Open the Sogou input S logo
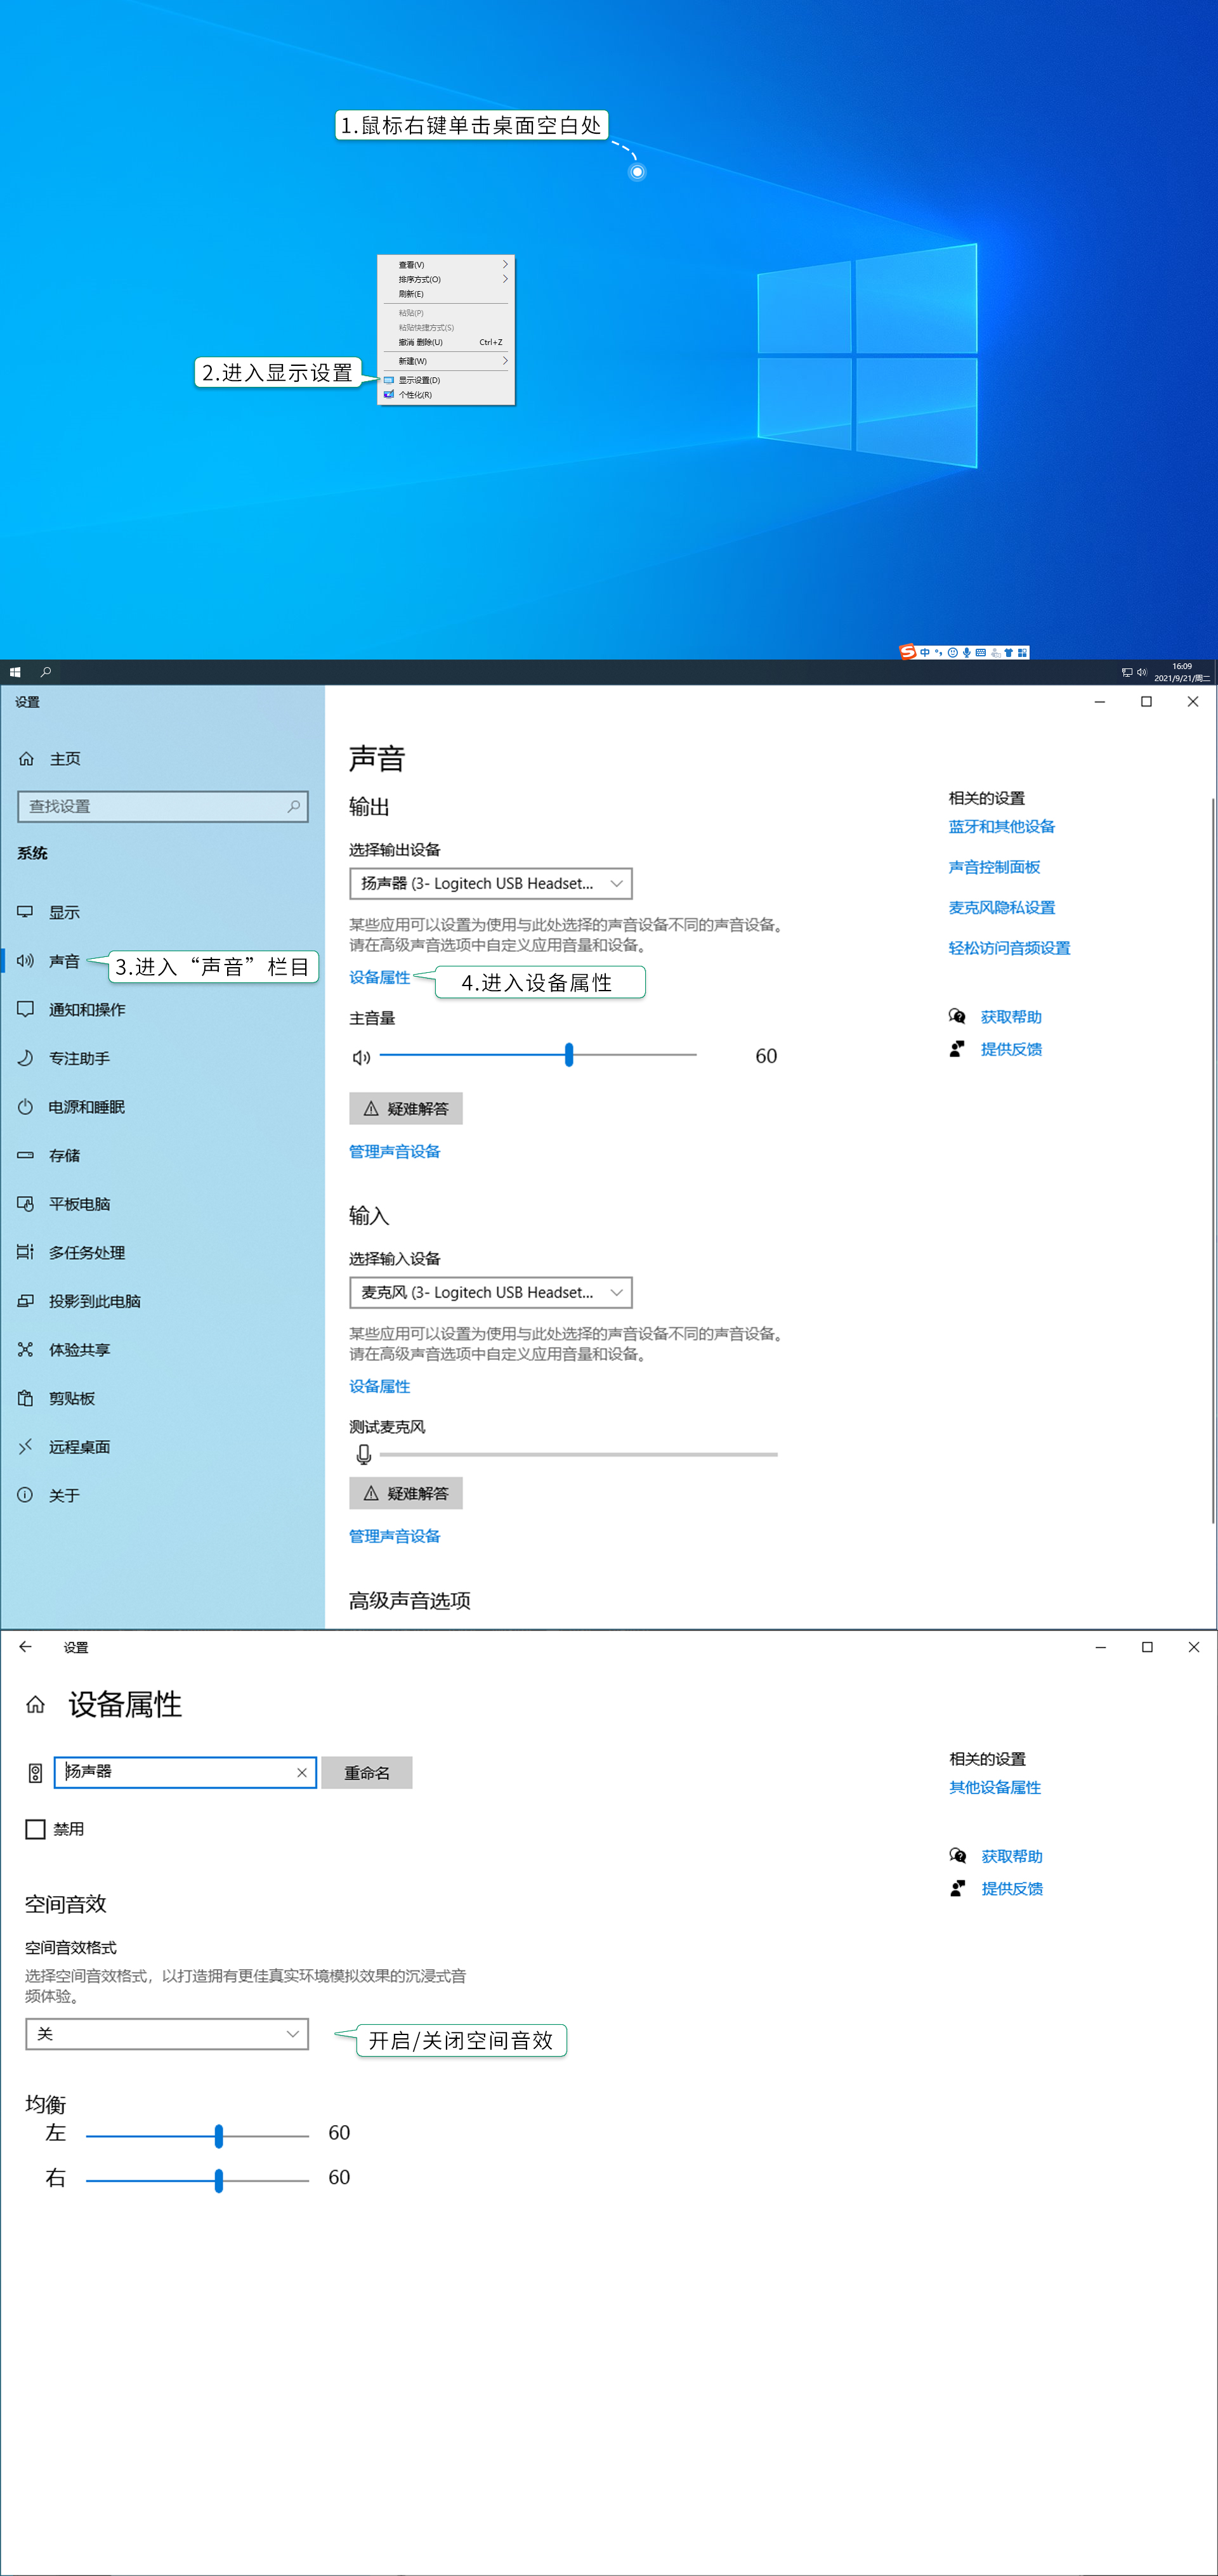 908,652
